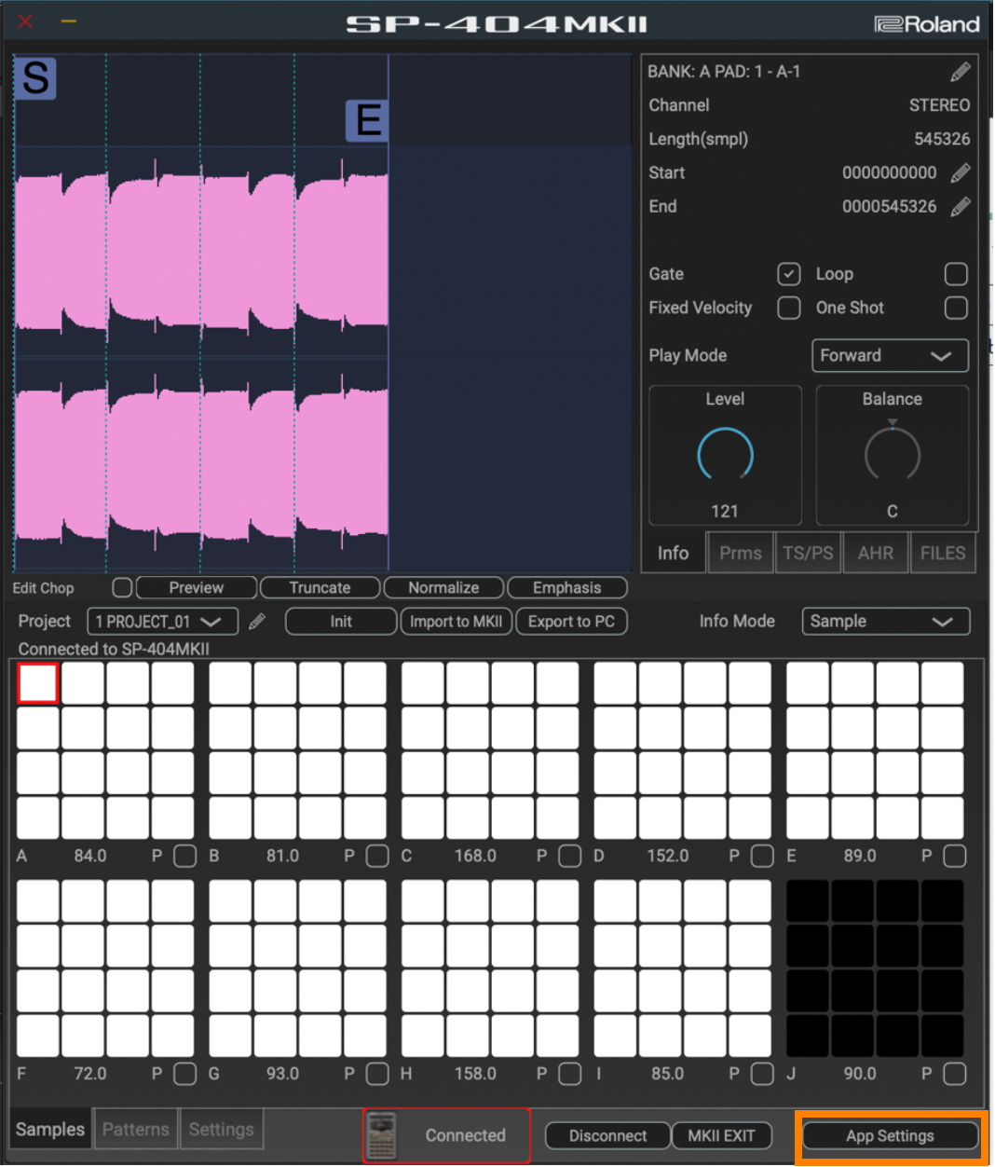Adjust the Level knob
Image resolution: width=995 pixels, height=1167 pixels.
point(725,456)
